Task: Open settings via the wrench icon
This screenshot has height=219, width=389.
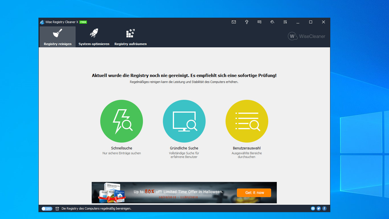Action: pyautogui.click(x=272, y=22)
